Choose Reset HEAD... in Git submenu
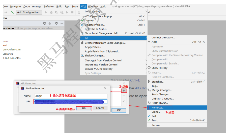 (x=177, y=103)
